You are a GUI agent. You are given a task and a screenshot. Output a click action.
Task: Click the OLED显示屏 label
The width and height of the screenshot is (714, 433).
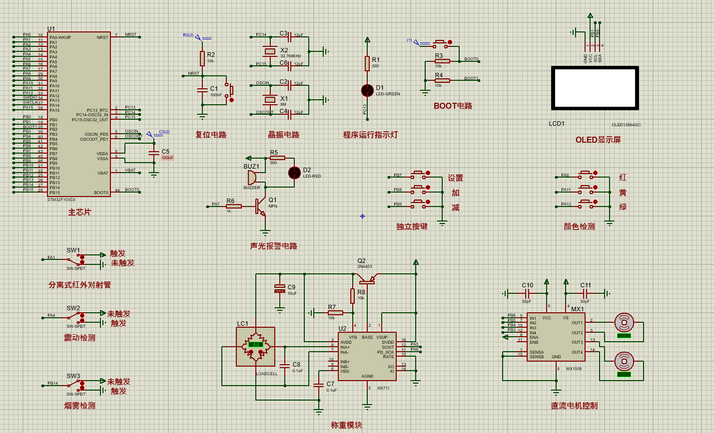tap(598, 140)
